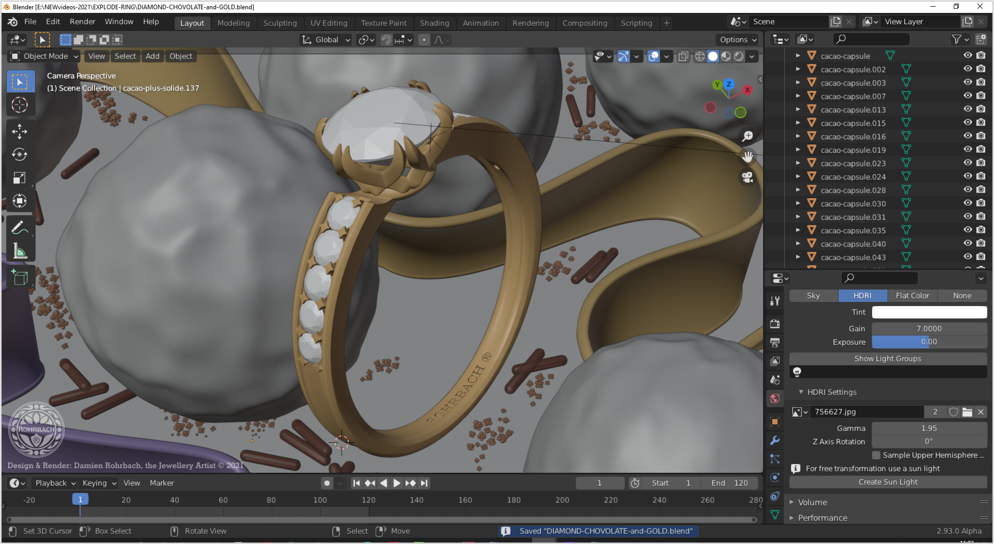
Task: Activate the Annotate pencil tool
Action: (x=20, y=228)
